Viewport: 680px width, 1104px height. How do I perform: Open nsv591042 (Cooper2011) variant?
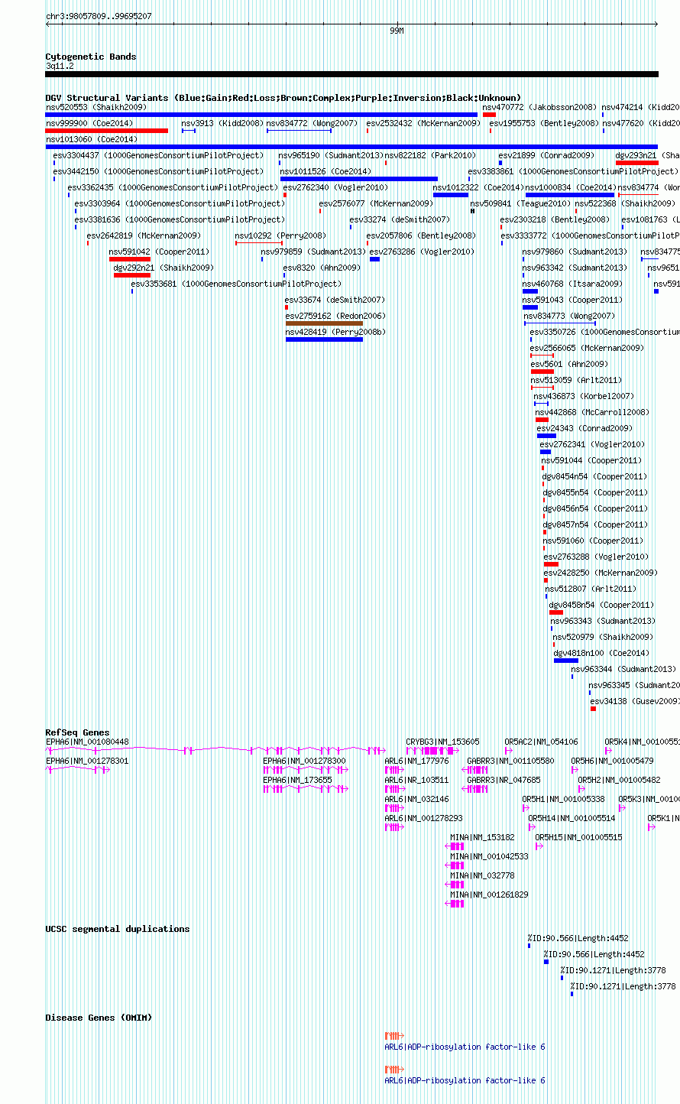click(x=159, y=252)
